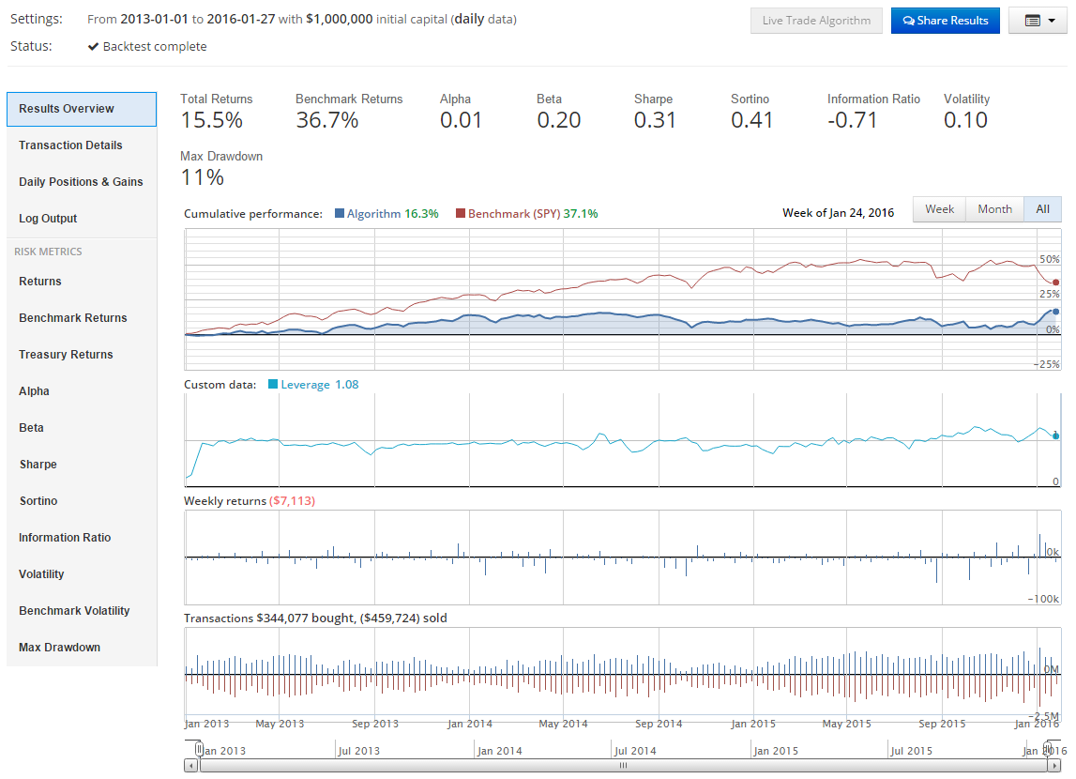This screenshot has width=1076, height=779.
Task: View Benchmark Volatility metric
Action: [74, 611]
